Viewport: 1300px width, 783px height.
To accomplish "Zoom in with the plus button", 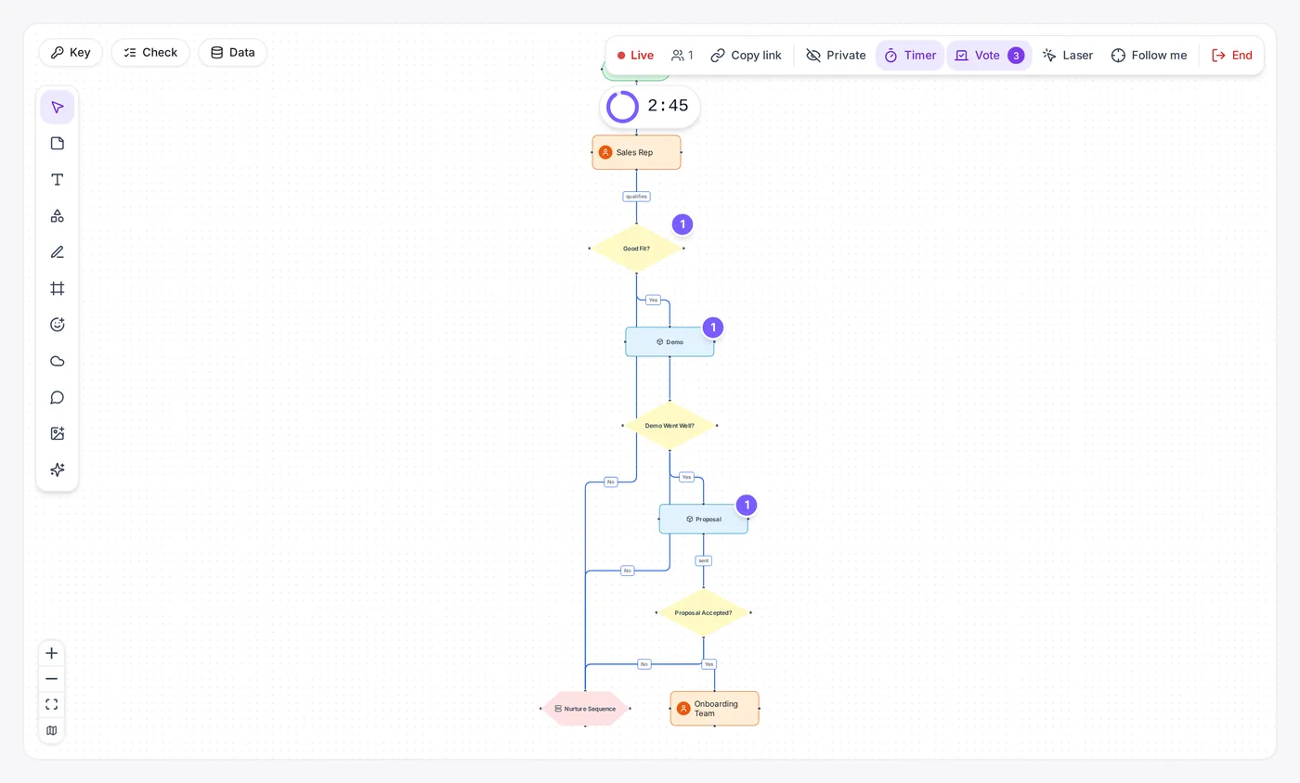I will tap(52, 653).
